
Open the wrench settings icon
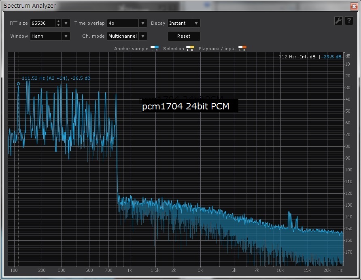(338, 21)
